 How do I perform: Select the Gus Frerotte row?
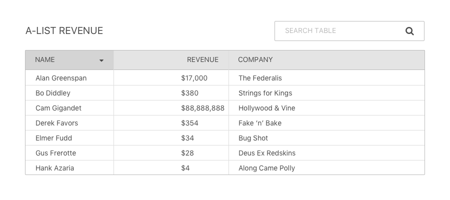pyautogui.click(x=225, y=153)
